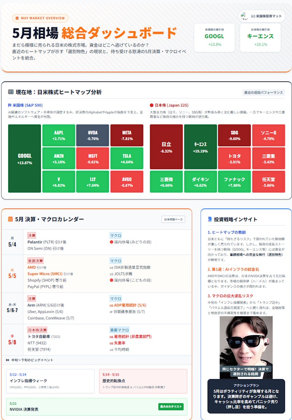Click the 日立 -8.32% heatmap tile
This screenshot has width=292, height=420.
(166, 147)
